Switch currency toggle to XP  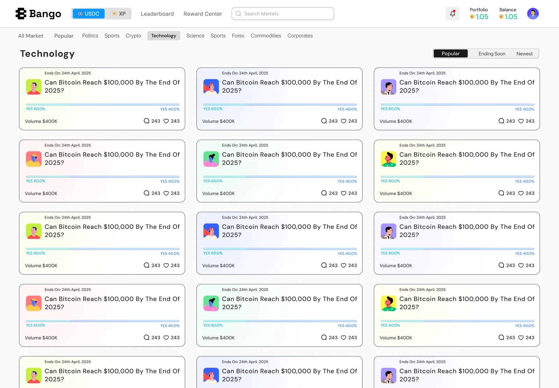(x=119, y=14)
